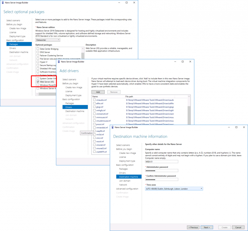This screenshot has width=248, height=231.
Task: Go to Join domain in the Destination machine window
Action: 125,181
